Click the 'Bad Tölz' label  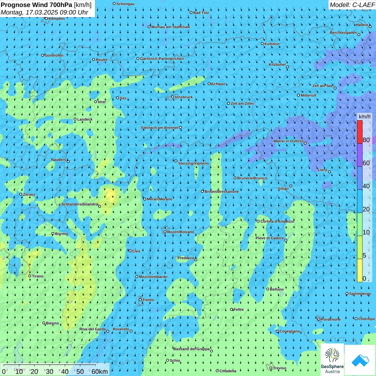point(201,13)
